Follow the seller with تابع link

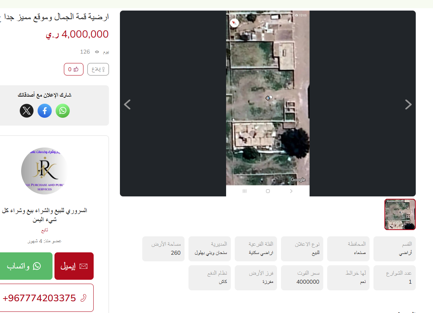[x=44, y=230]
